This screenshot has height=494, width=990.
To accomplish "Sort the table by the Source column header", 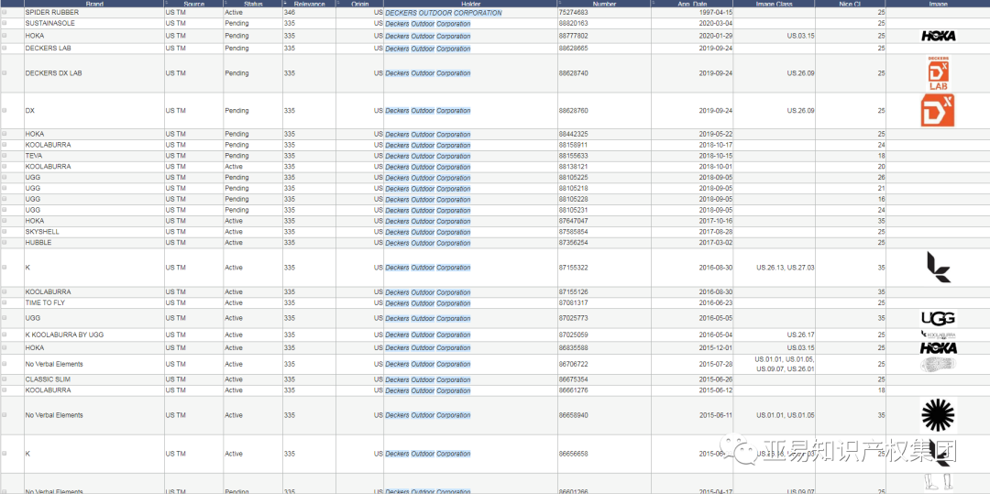I will [193, 4].
